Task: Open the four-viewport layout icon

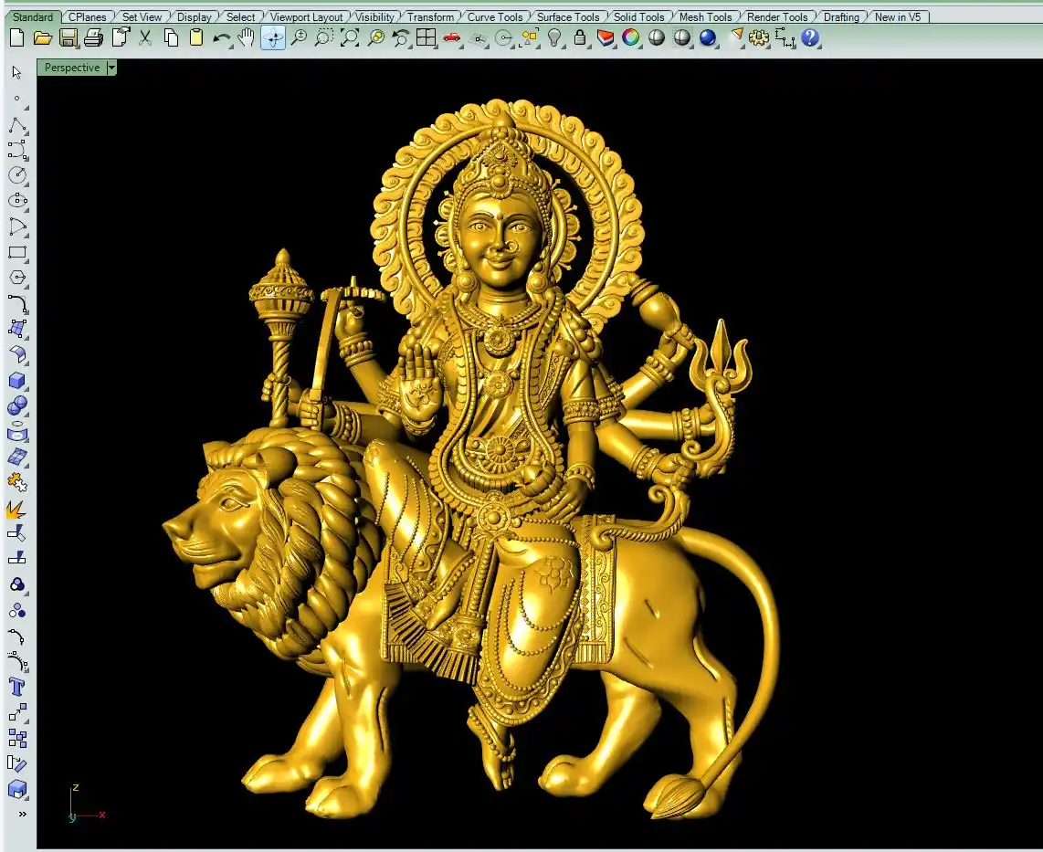Action: pos(426,37)
